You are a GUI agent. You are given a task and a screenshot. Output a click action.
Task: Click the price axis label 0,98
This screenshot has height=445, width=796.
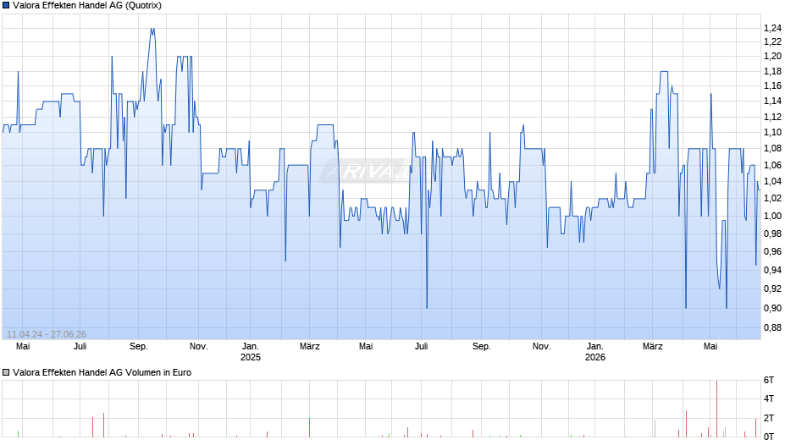772,233
